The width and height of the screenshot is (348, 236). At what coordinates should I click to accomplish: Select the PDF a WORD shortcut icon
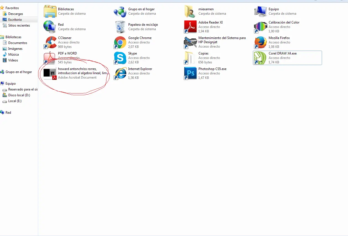50,58
